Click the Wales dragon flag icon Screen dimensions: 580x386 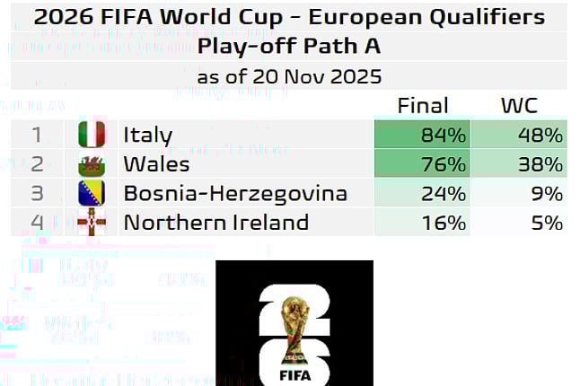(x=92, y=164)
